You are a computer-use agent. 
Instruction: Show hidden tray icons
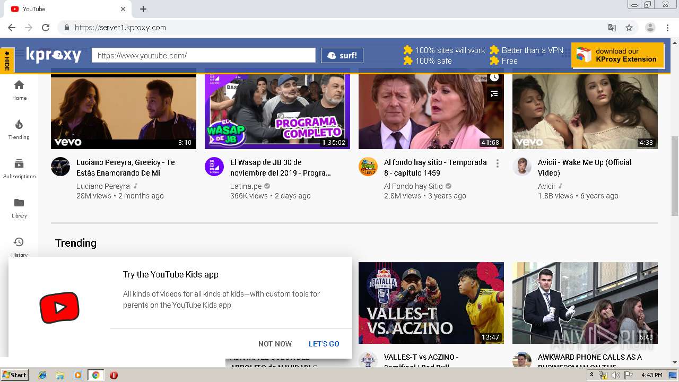[591, 375]
